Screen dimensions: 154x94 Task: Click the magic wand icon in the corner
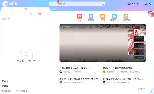pyautogui.click(x=152, y=91)
